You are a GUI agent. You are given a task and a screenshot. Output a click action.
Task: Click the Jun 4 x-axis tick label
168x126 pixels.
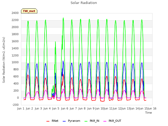tap(47, 108)
